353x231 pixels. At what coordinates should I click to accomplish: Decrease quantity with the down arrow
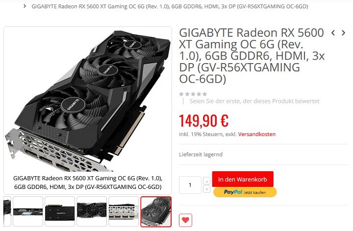click(207, 189)
